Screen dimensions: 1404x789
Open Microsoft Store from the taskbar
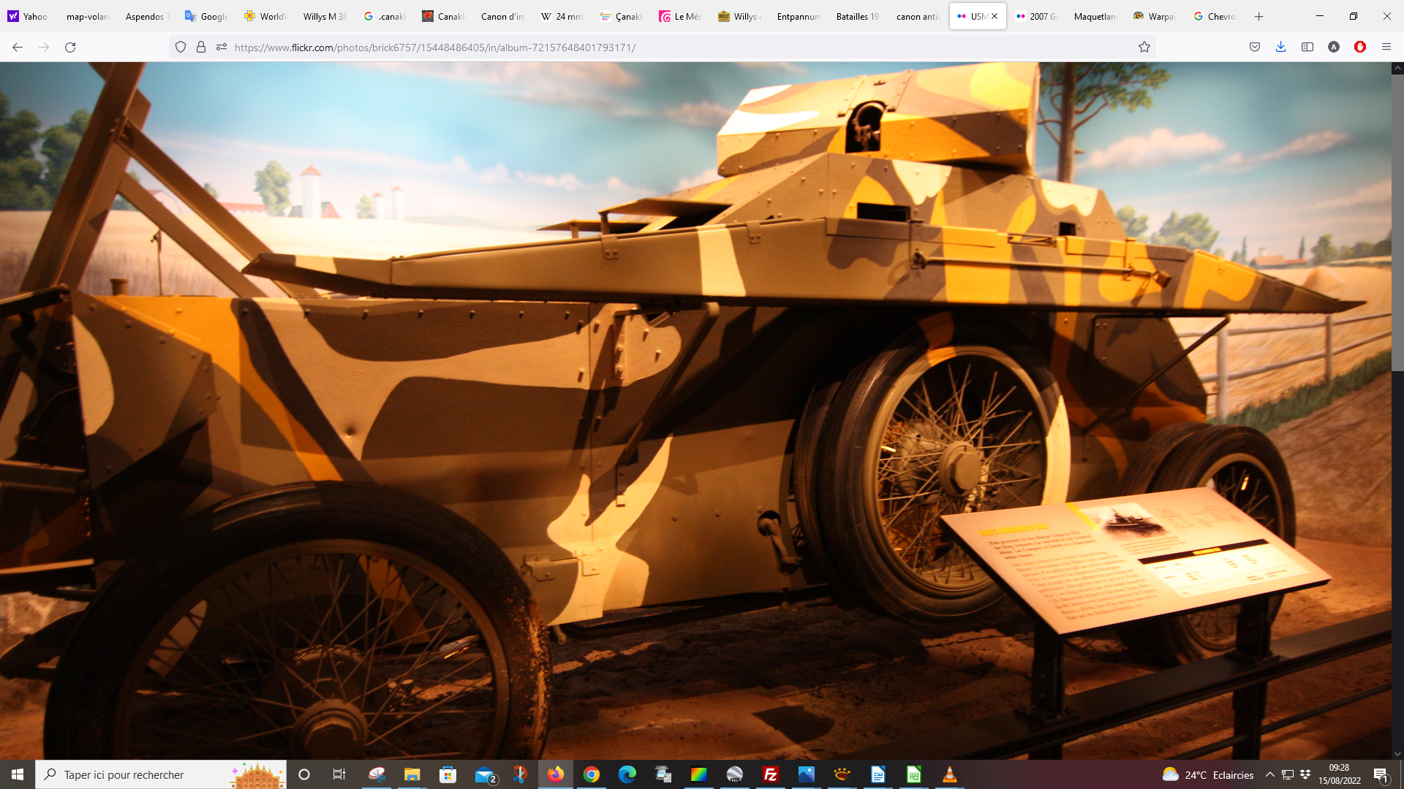(448, 774)
